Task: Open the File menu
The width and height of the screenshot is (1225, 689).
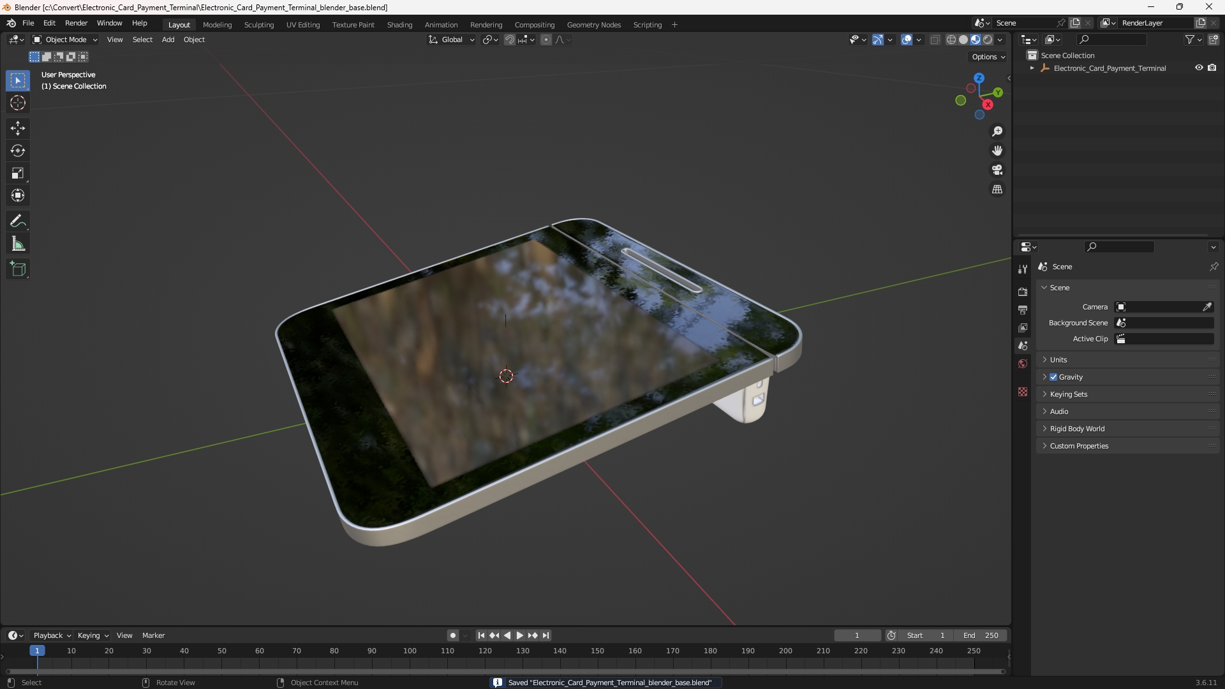Action: pos(28,23)
